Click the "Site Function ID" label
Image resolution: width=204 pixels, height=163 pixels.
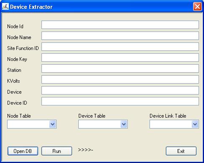tap(23, 48)
